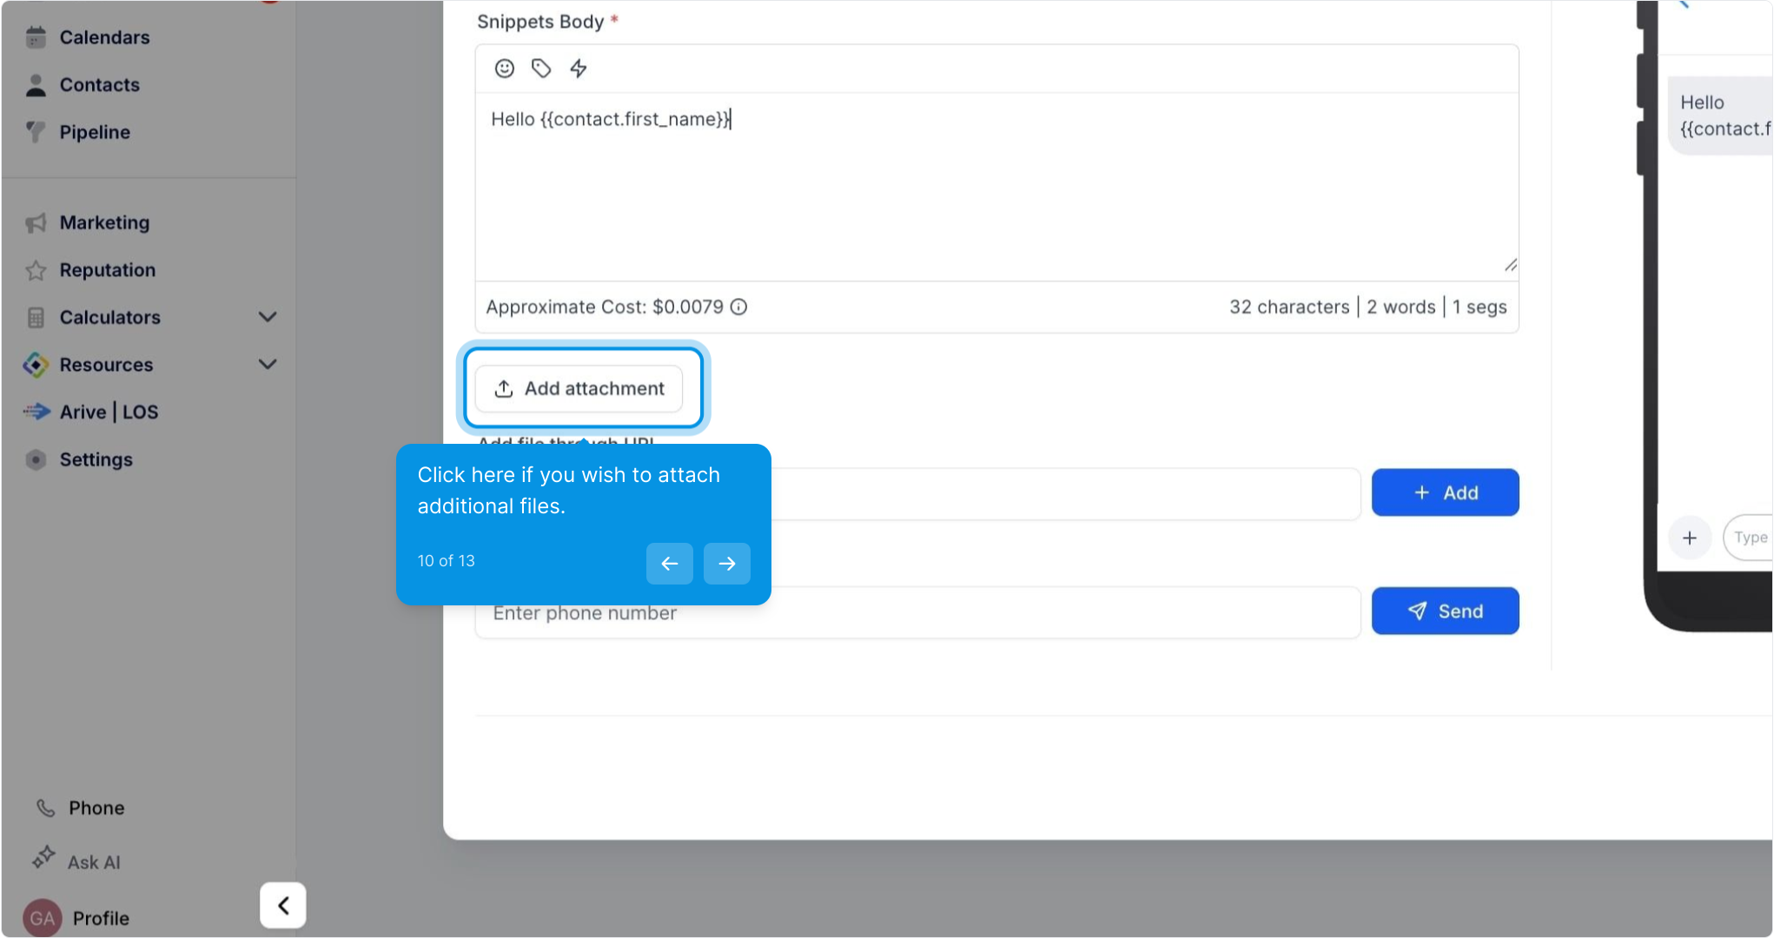This screenshot has height=938, width=1774.
Task: Go back to previous tour step
Action: pos(669,564)
